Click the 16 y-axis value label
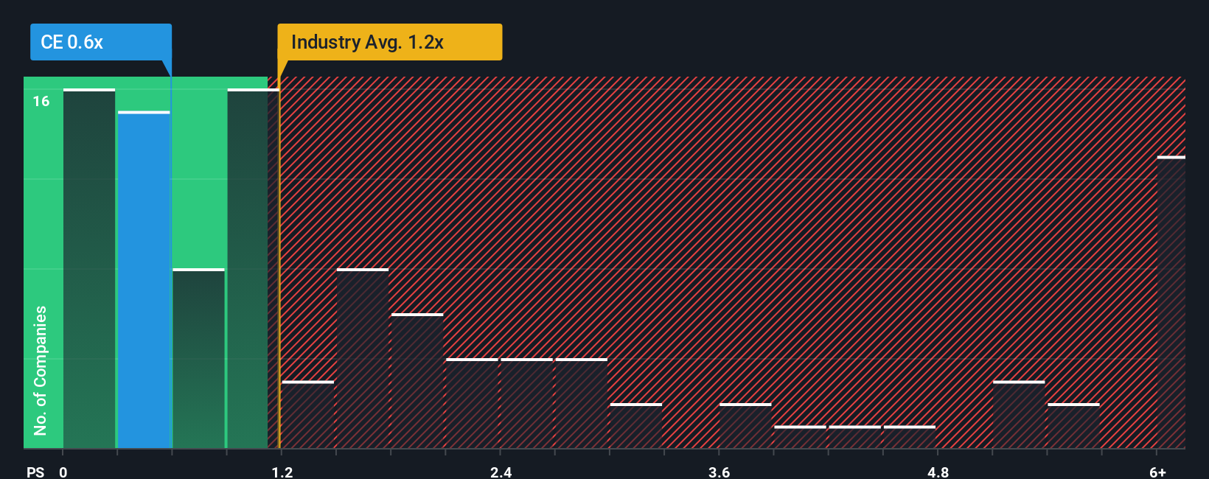Viewport: 1209px width, 479px height. tap(41, 101)
